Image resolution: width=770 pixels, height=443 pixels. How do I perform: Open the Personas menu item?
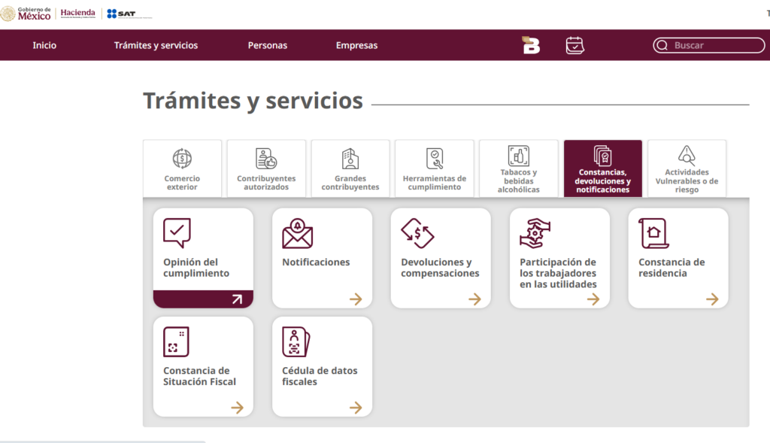pos(268,45)
